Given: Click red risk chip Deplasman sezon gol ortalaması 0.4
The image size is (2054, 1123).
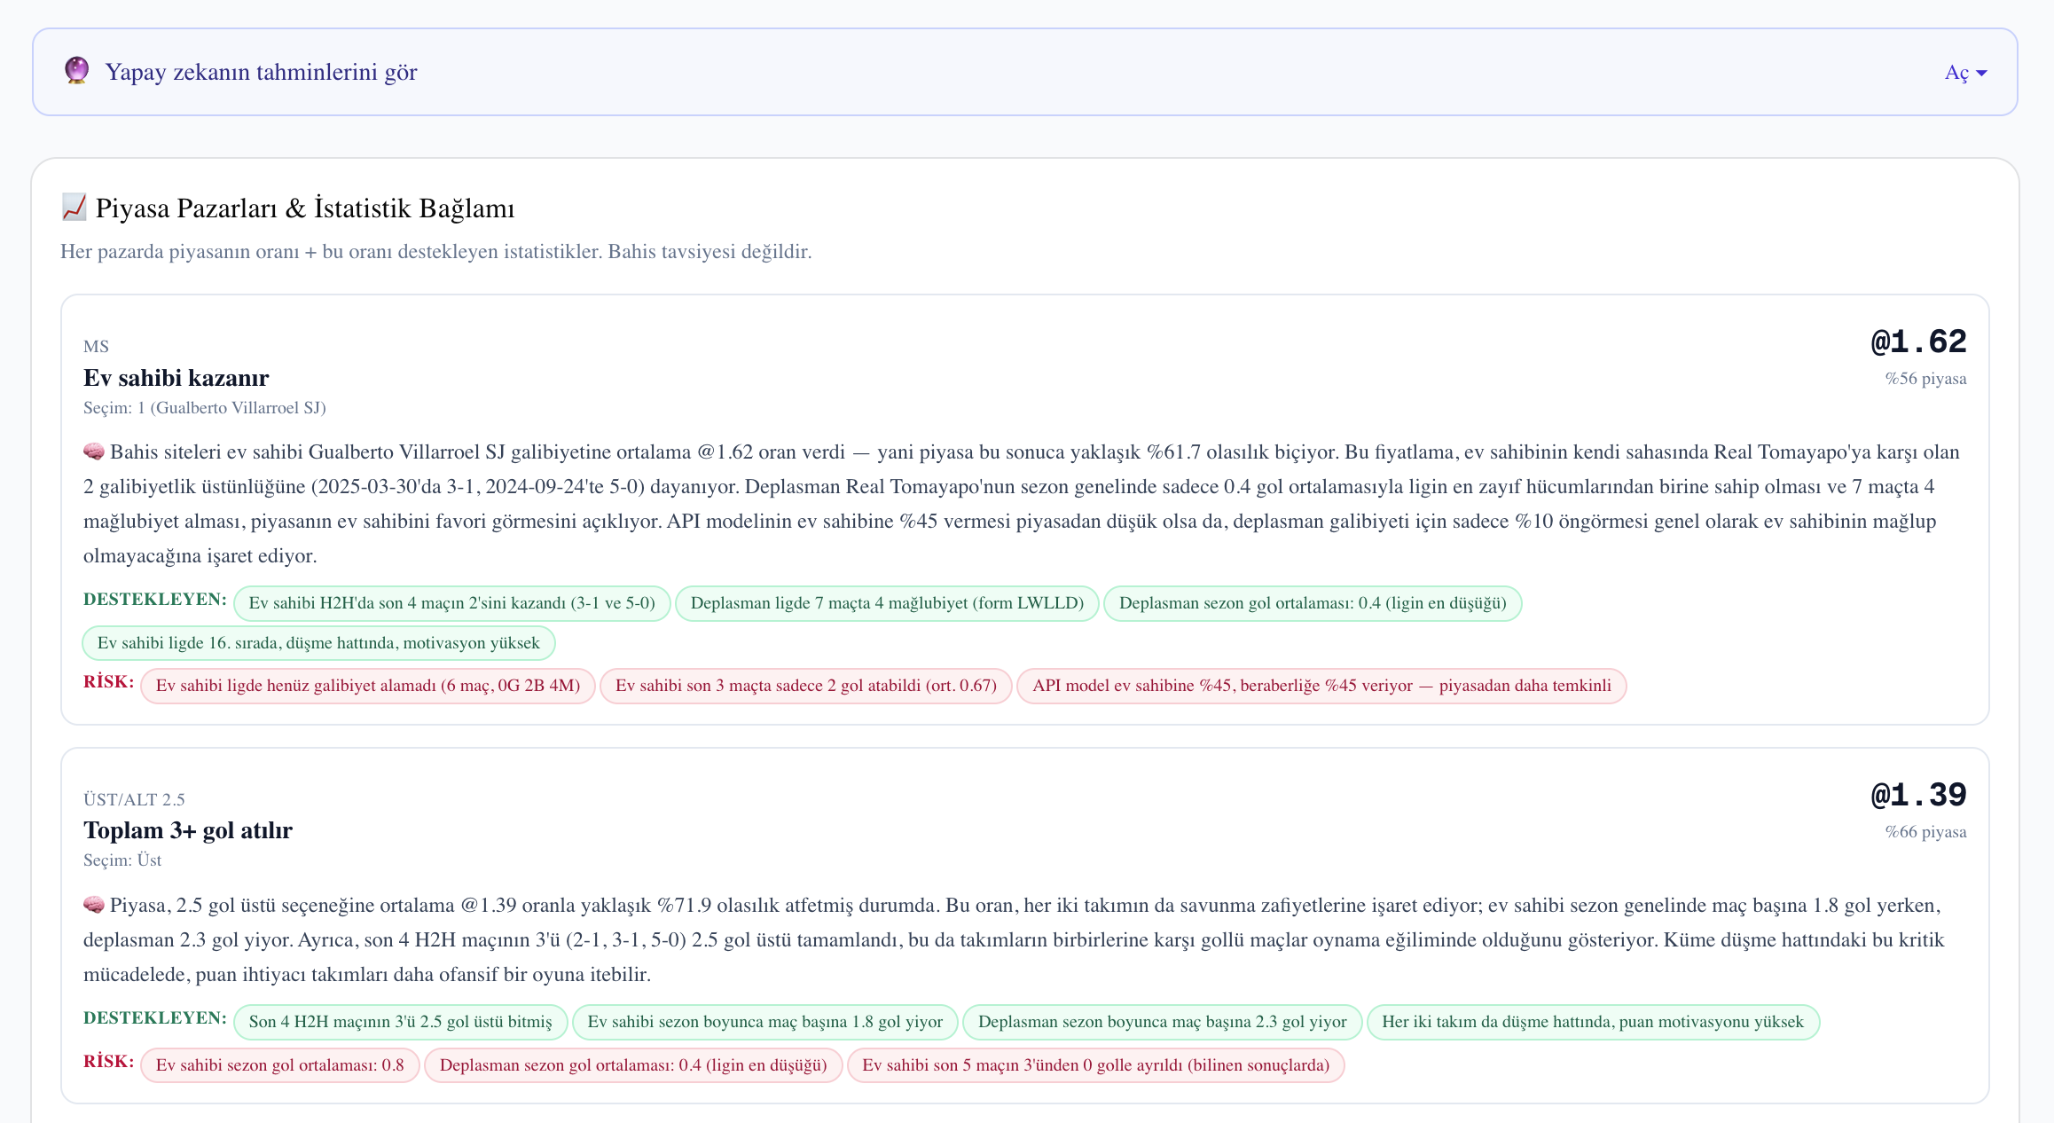Looking at the screenshot, I should pos(633,1065).
